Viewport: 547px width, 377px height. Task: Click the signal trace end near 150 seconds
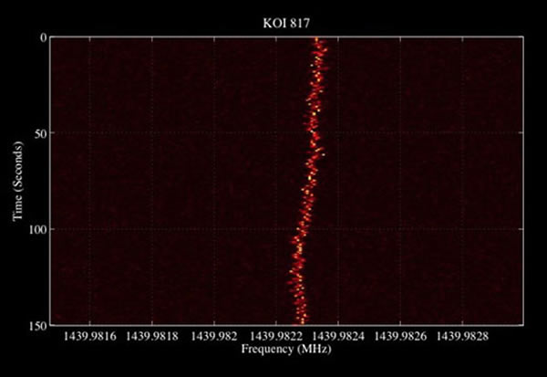(x=298, y=319)
